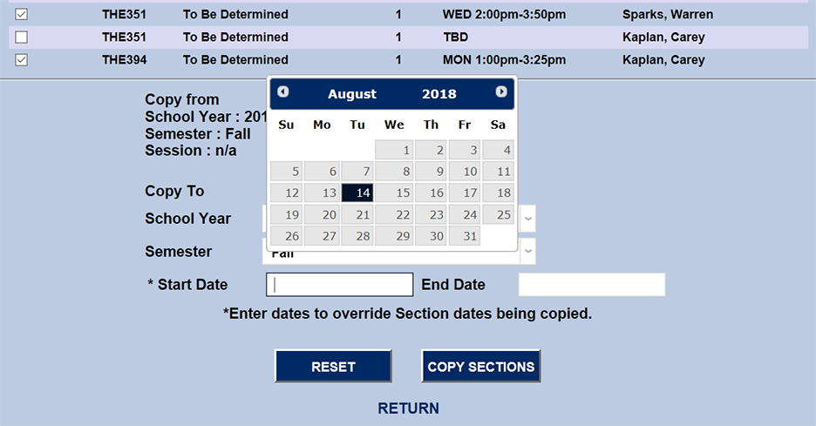The image size is (816, 426).
Task: Pick August 25 on the calendar
Action: coord(498,214)
